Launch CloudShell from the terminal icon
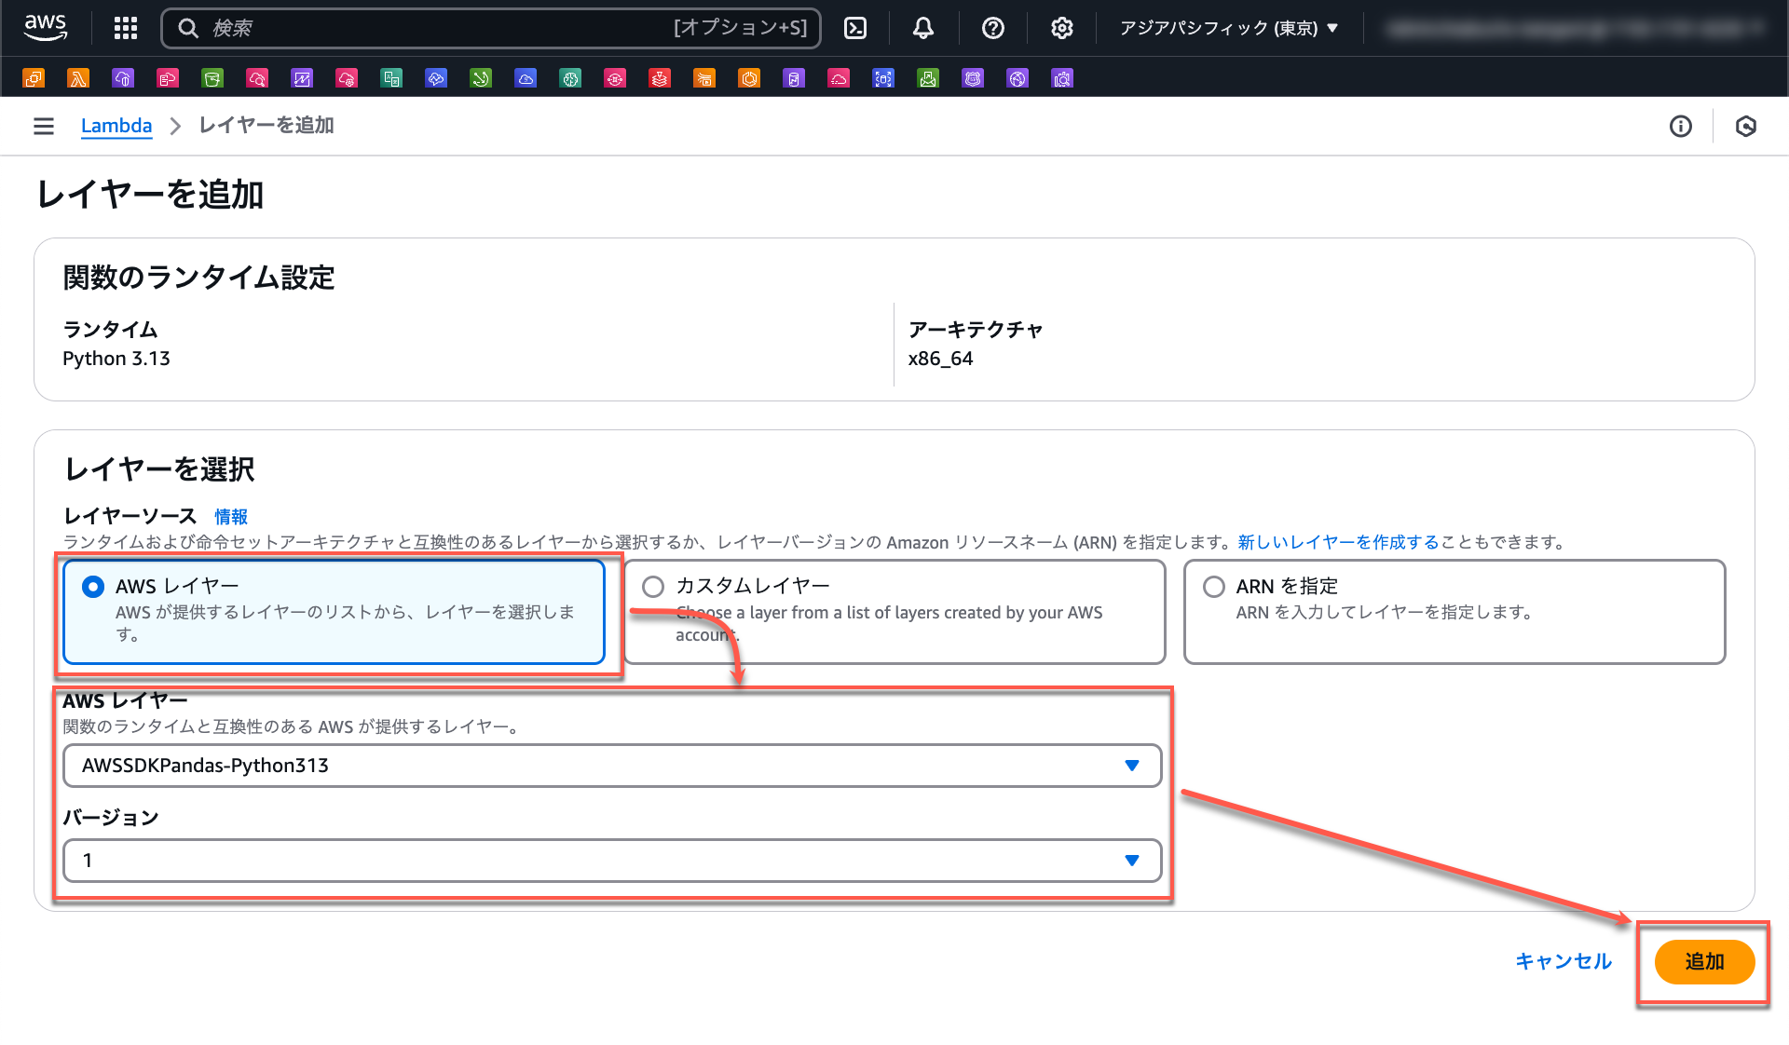 (855, 28)
